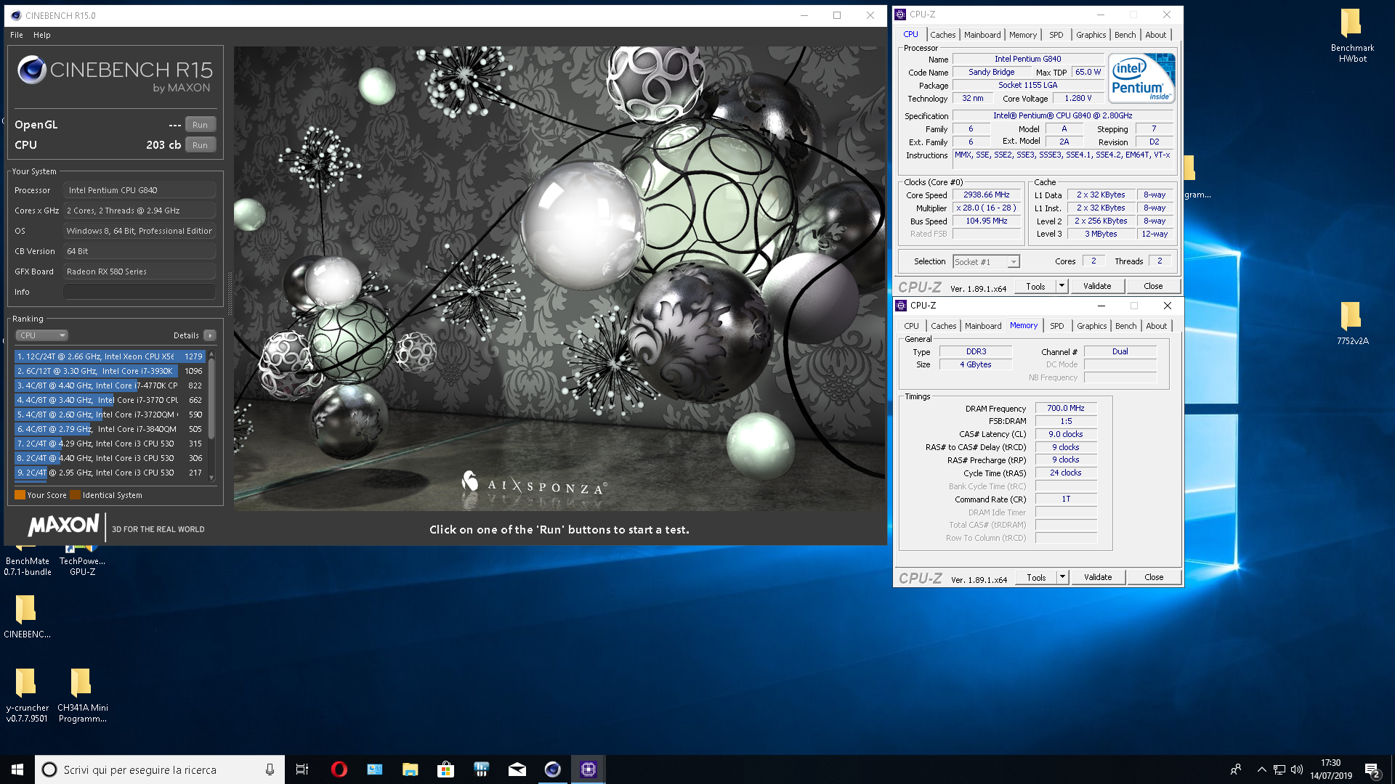Open the File menu in Cinebench

pyautogui.click(x=17, y=35)
